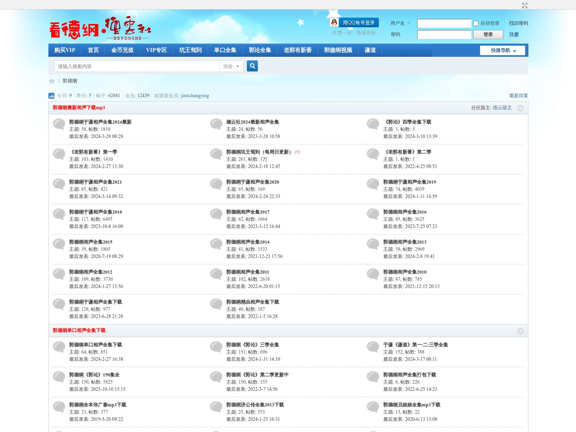The width and height of the screenshot is (576, 432).
Task: Click forum icon beside 郭德纲坑王驾到
Action: coord(216,154)
